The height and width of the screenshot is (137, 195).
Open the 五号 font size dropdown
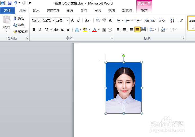[x=68, y=20]
